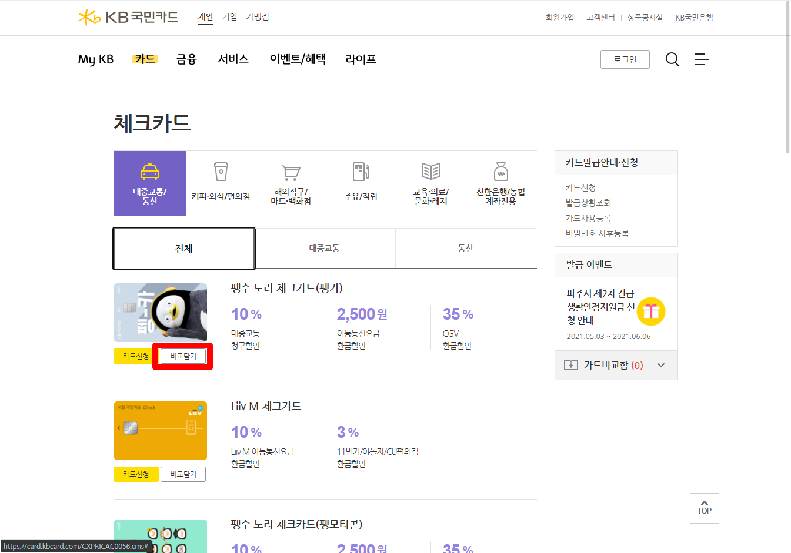Select the 기업 site section
This screenshot has width=791, height=553.
(229, 17)
